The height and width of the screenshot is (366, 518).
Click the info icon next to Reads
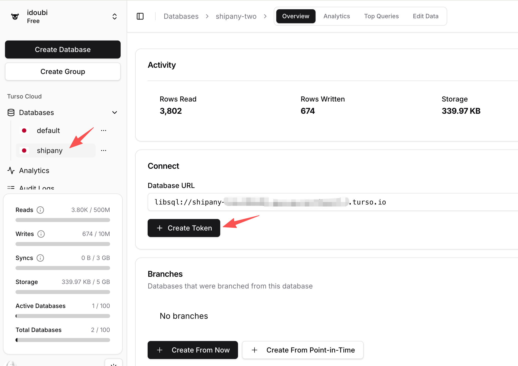40,210
